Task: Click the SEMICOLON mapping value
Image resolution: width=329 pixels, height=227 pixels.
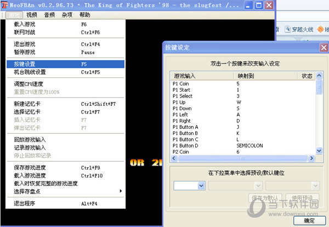Action: click(249, 146)
